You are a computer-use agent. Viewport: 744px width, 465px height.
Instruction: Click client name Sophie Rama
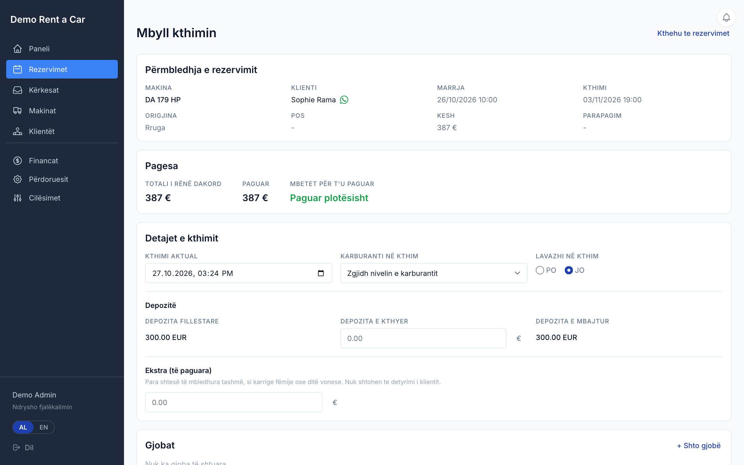[313, 100]
